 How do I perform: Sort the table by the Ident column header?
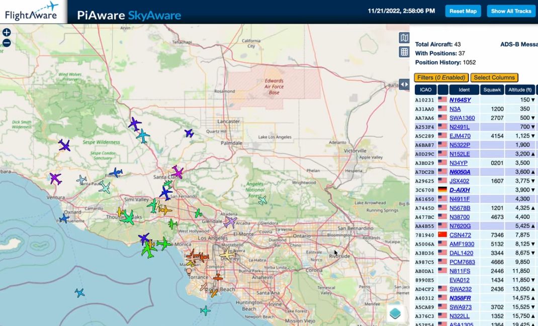[463, 90]
